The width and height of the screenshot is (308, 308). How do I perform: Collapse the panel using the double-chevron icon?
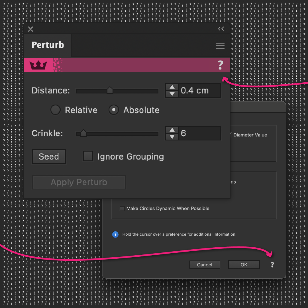click(x=221, y=29)
